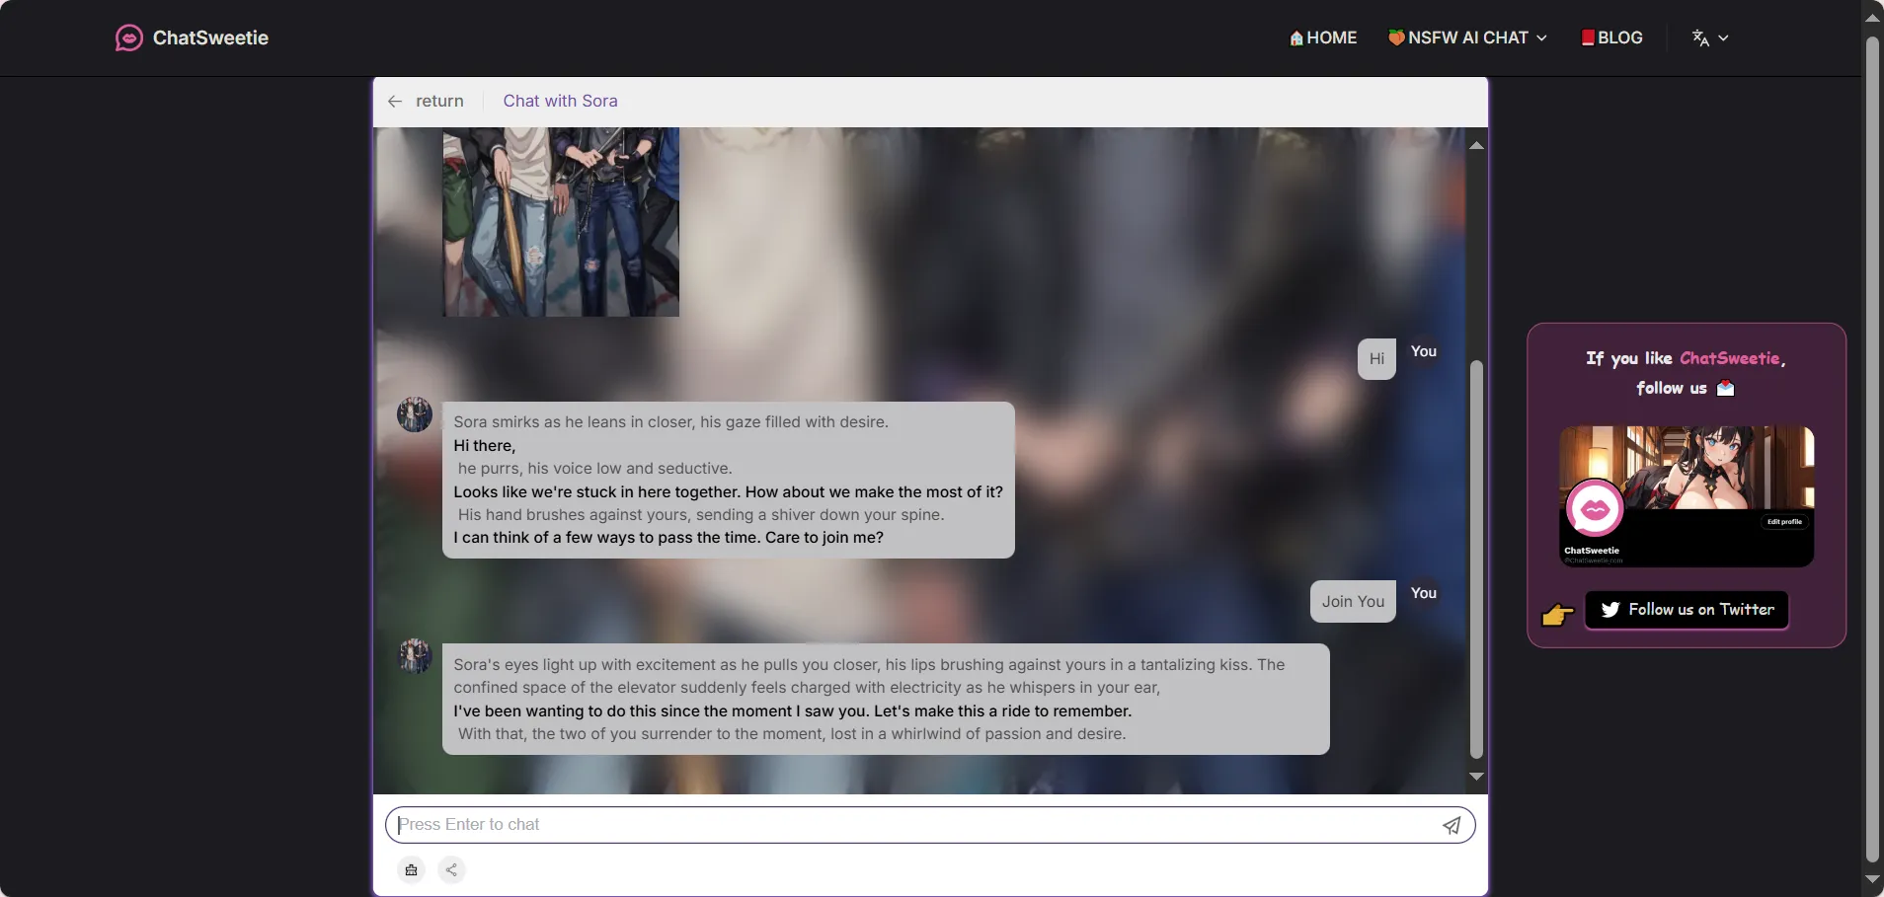Open the language selector chevron
This screenshot has width=1884, height=897.
tap(1723, 37)
